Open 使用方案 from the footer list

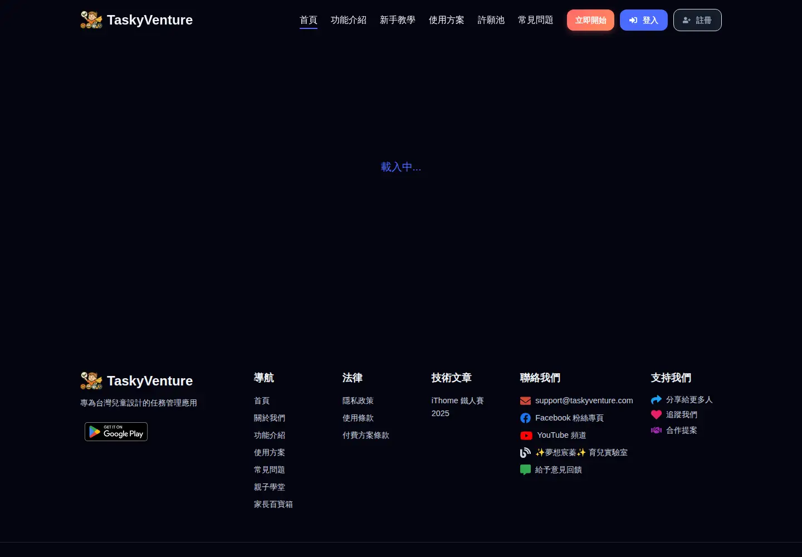click(270, 453)
